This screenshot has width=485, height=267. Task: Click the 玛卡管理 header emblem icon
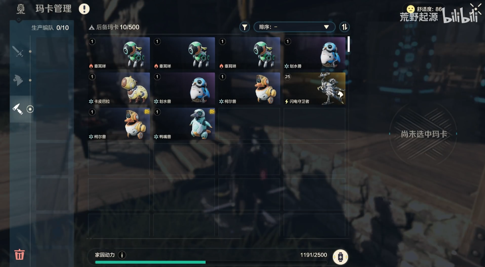[x=21, y=9]
